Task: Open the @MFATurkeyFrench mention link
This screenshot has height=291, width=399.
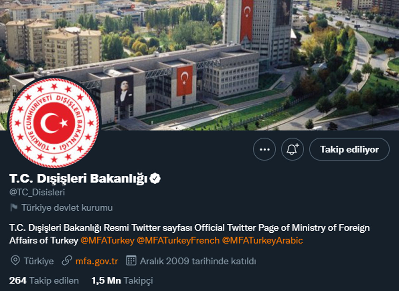Action: [178, 241]
